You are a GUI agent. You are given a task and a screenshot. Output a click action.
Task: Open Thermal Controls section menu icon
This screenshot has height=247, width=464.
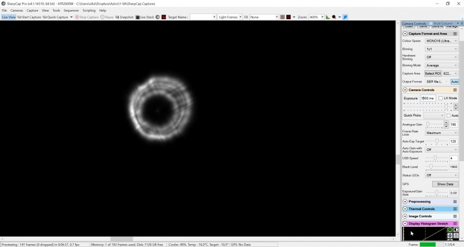(x=455, y=209)
